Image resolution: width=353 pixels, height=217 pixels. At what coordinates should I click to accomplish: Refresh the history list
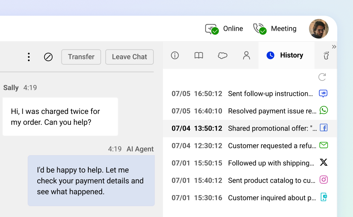322,77
